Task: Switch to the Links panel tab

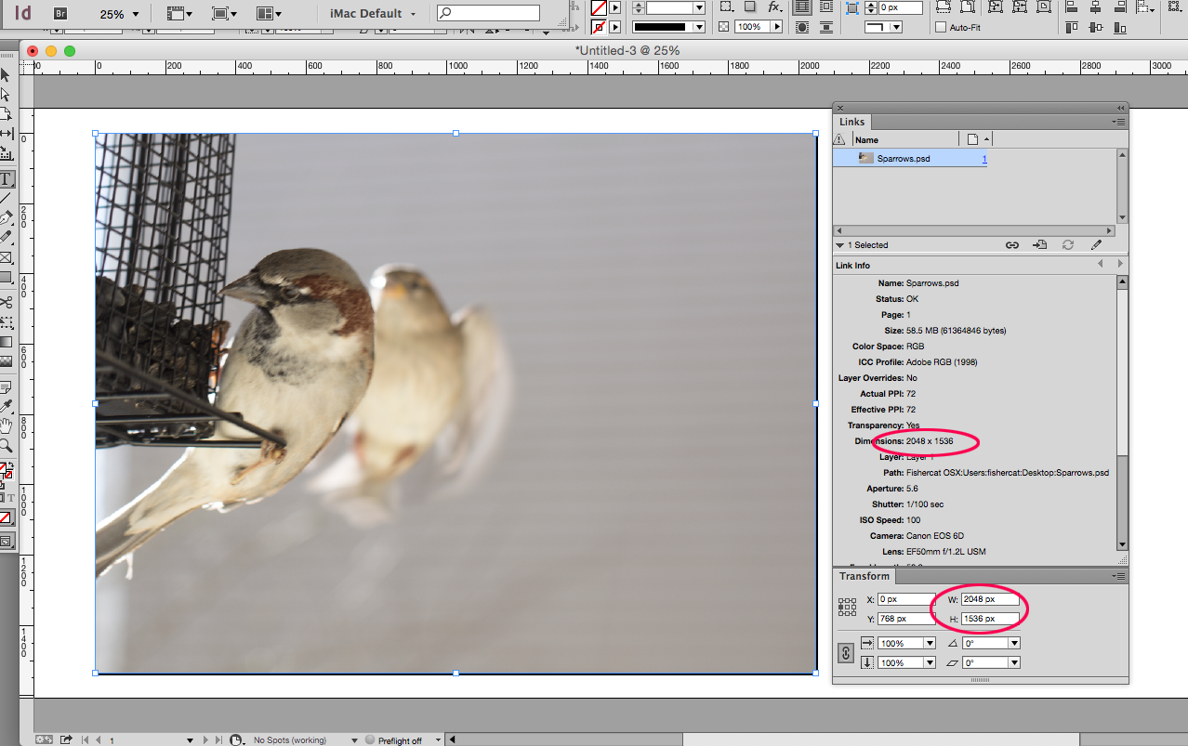Action: tap(851, 122)
